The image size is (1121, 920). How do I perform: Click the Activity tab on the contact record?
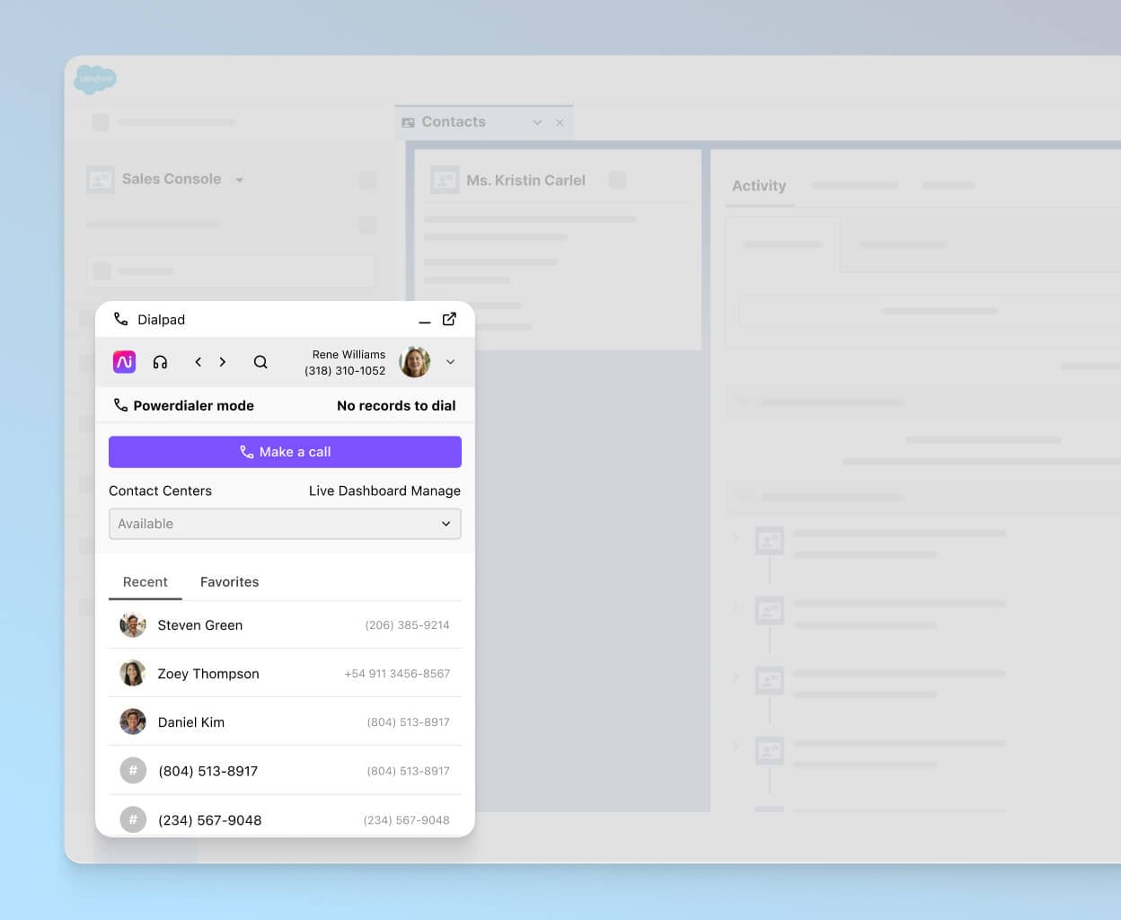759,186
